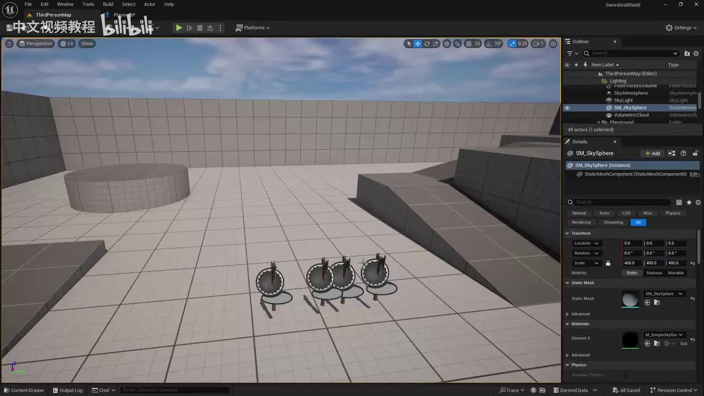The height and width of the screenshot is (396, 704).
Task: Sort Outliner by Item Label column
Action: pyautogui.click(x=604, y=65)
